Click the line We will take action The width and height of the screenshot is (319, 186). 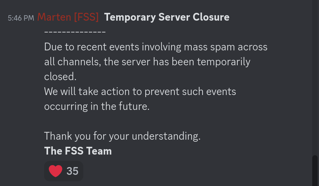click(140, 91)
